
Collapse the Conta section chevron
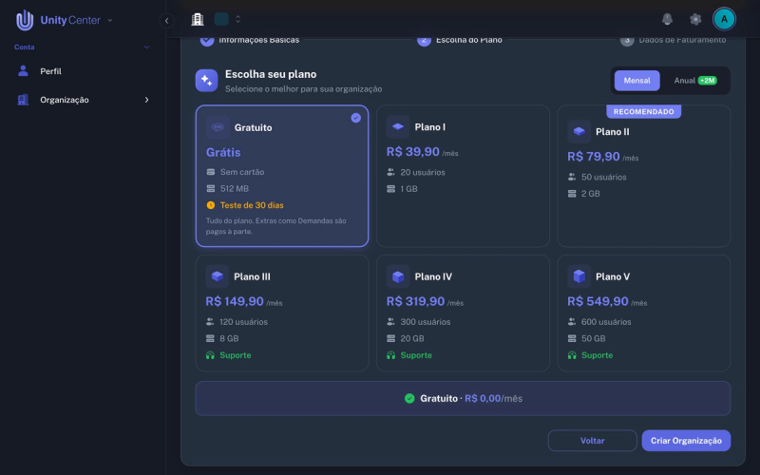coord(147,47)
